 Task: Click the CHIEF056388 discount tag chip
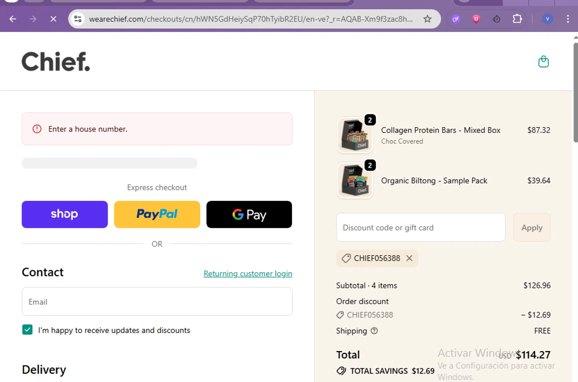coord(377,258)
